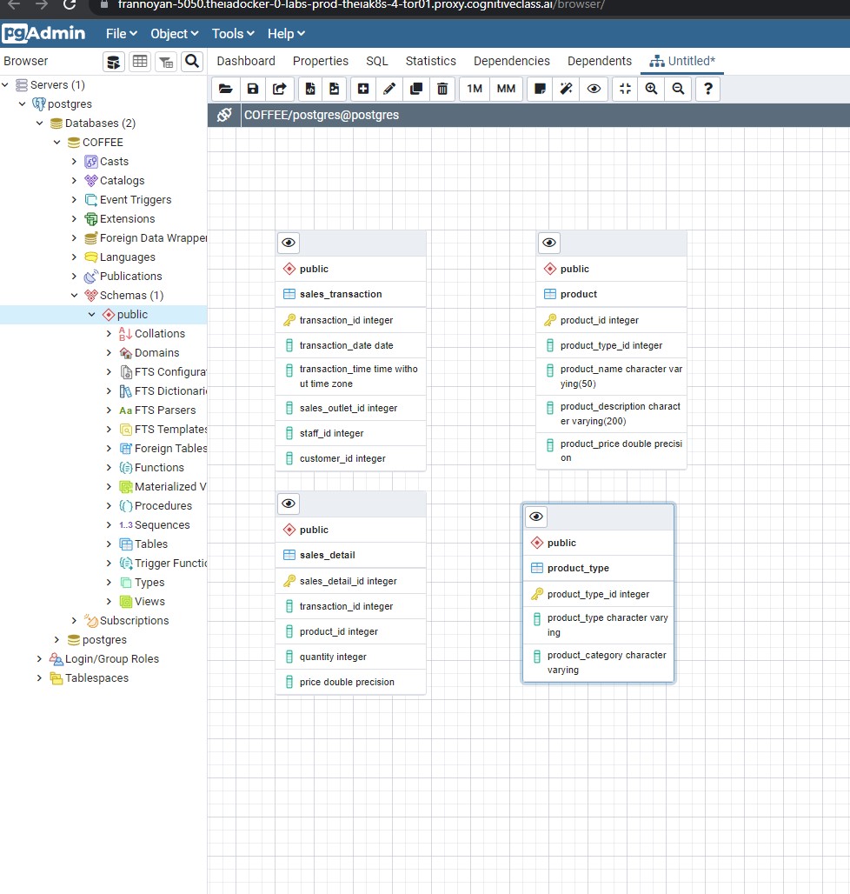The width and height of the screenshot is (850, 894).
Task: Open ERD help with the question mark icon
Action: tap(708, 89)
